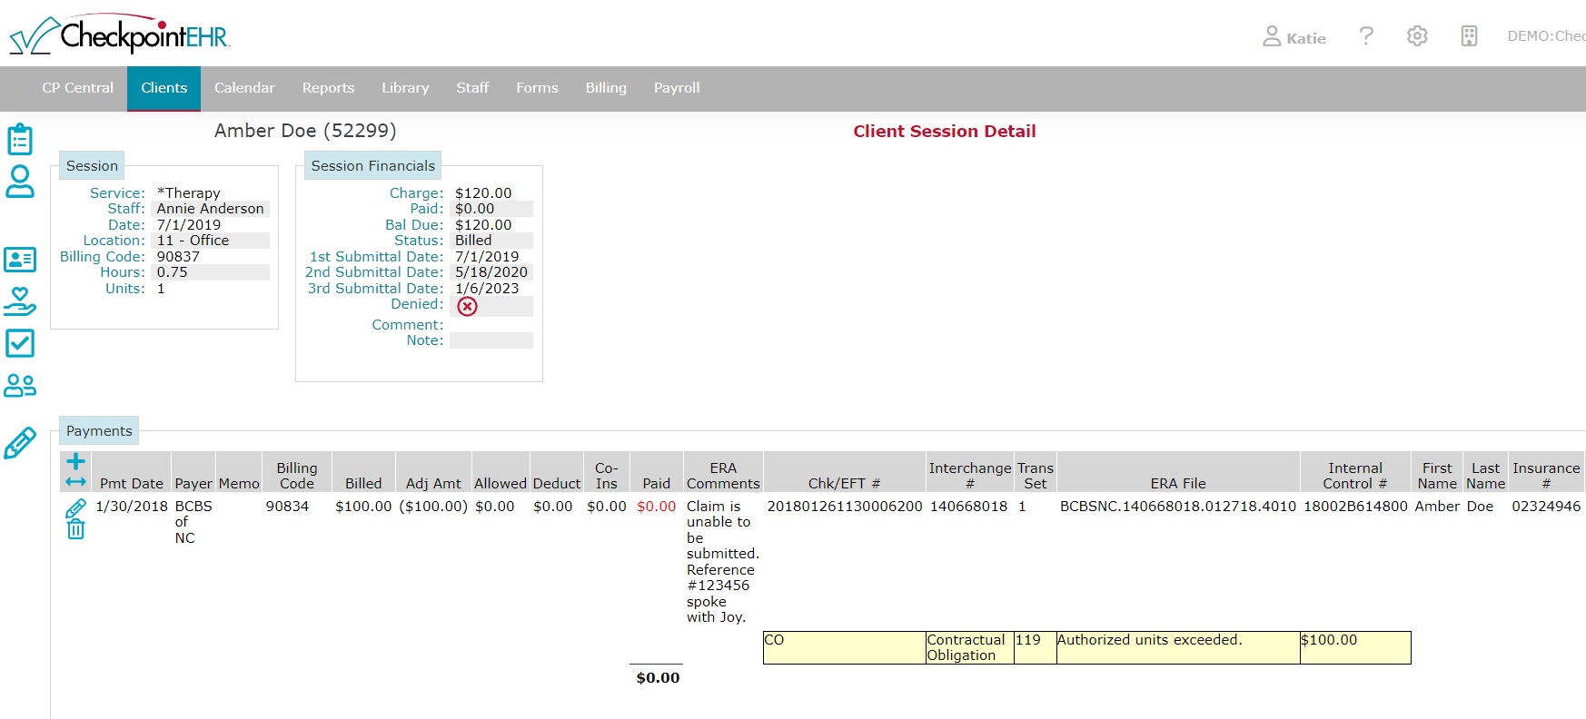Add a payment with the plus icon
The image size is (1586, 719).
tap(76, 461)
